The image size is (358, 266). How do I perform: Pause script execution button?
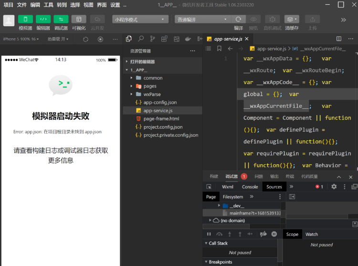[x=209, y=234]
